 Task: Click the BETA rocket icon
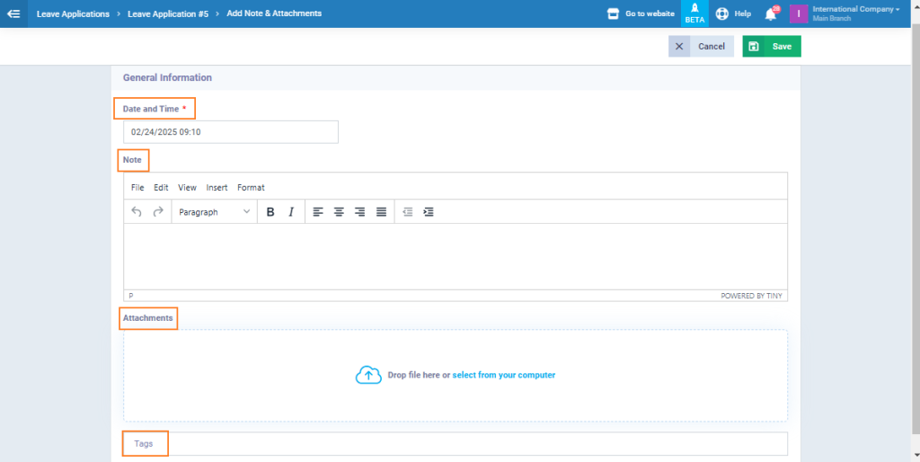coord(694,13)
